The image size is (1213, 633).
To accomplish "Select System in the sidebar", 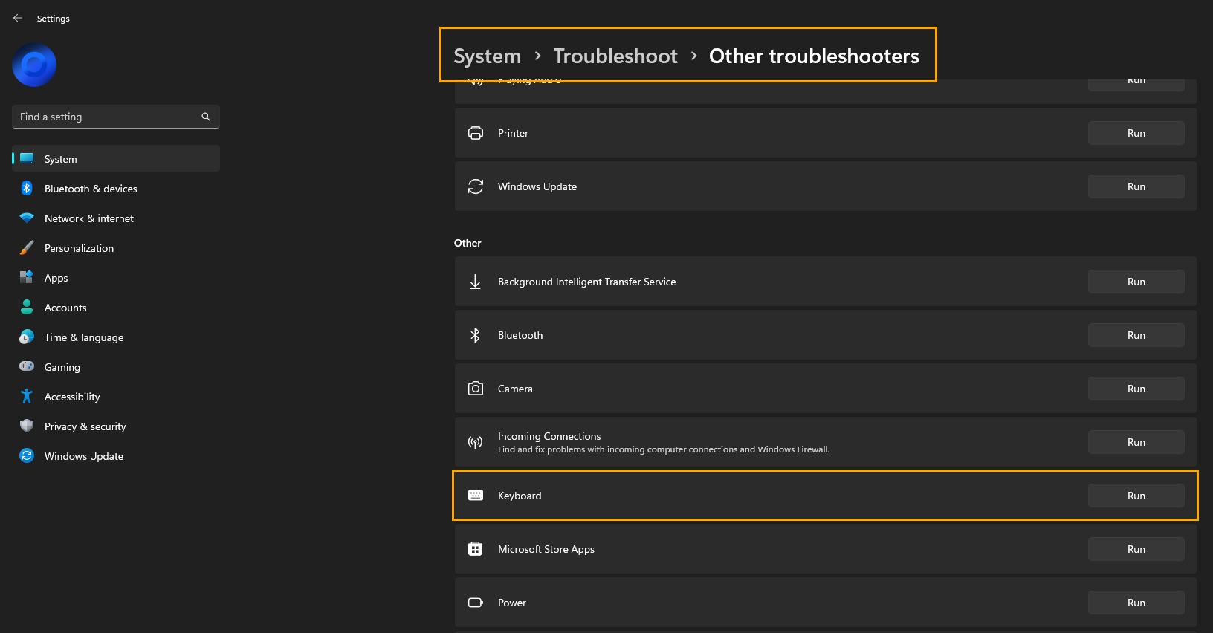I will click(116, 159).
